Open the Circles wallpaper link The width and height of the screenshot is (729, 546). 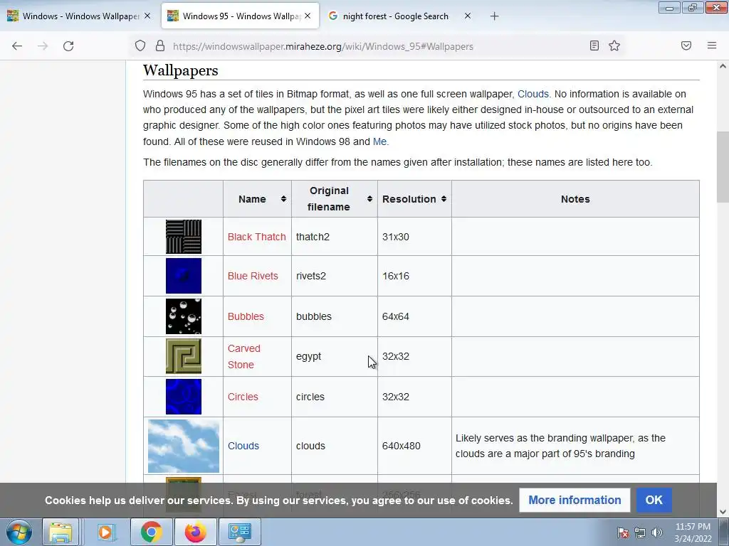click(243, 397)
